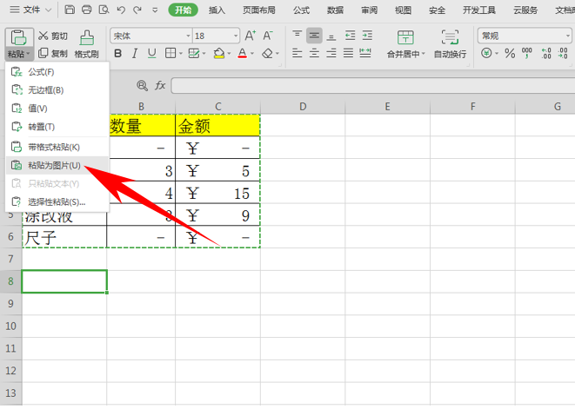
Task: Align cell content to top
Action: tap(297, 36)
